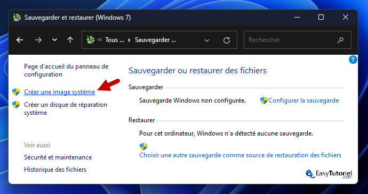This screenshot has height=194, width=368.
Task: Click shield icon above 'Choisir une autre sauvegarde'
Action: click(x=143, y=147)
